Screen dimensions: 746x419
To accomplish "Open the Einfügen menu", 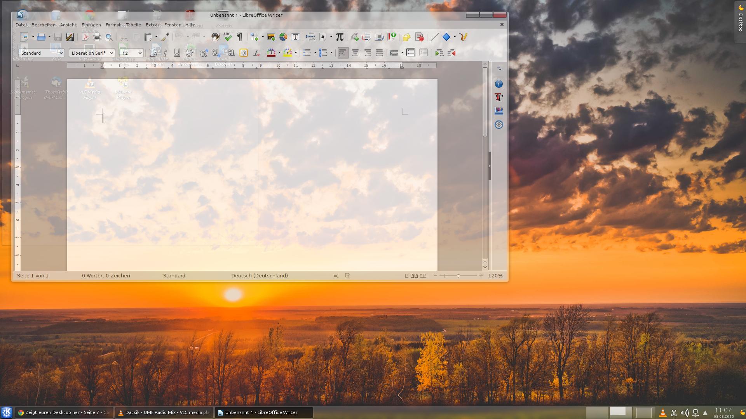I will (91, 25).
